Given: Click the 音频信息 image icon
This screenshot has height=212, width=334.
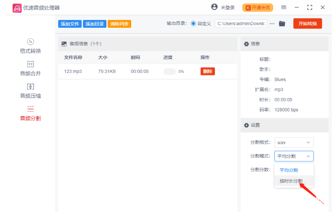Looking at the screenshot, I should 64,44.
